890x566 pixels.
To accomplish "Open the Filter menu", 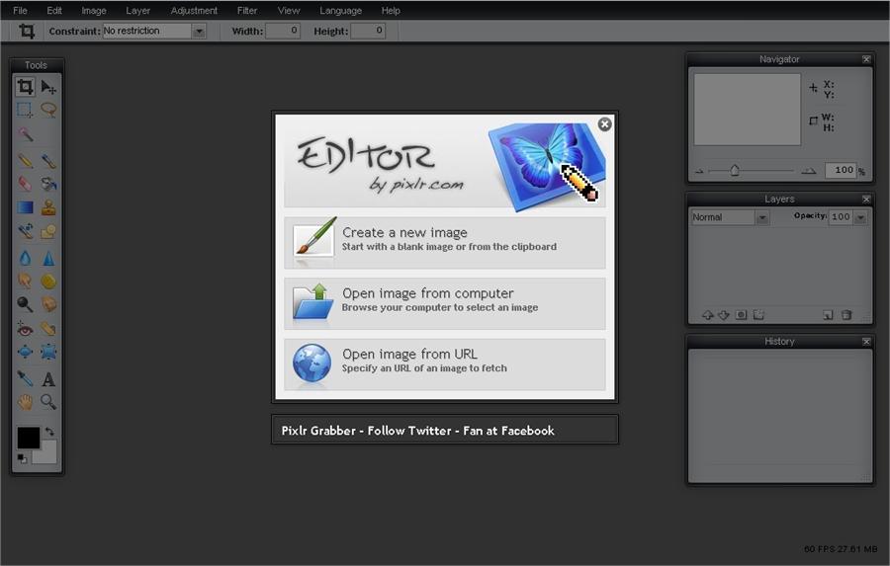I will point(247,10).
